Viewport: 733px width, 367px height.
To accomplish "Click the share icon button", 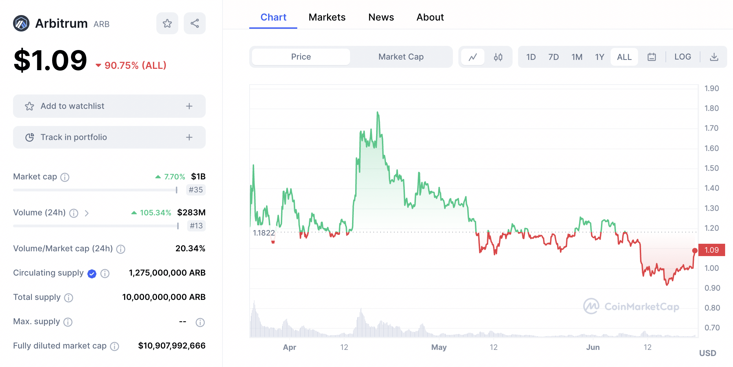I will (195, 23).
